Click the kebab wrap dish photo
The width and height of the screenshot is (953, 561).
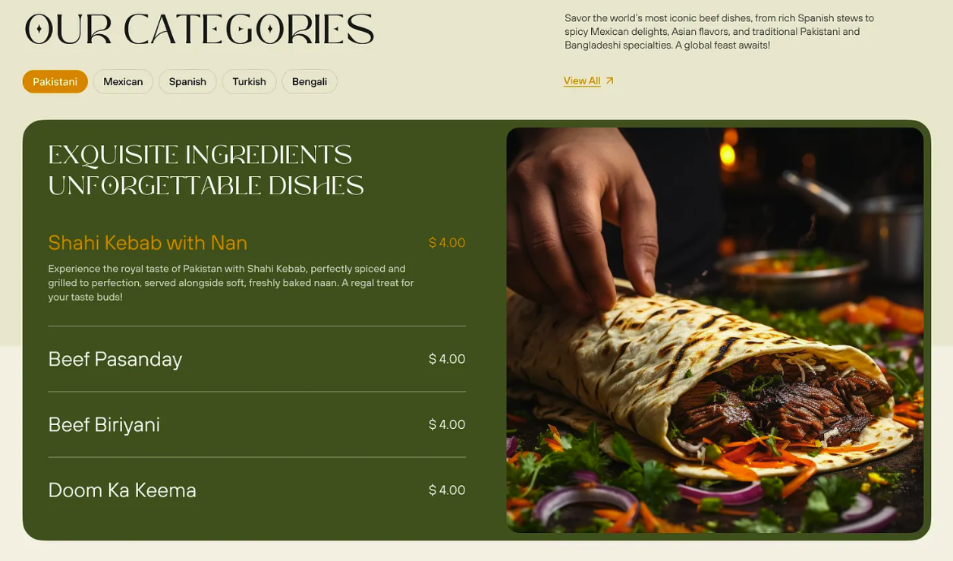click(x=715, y=330)
